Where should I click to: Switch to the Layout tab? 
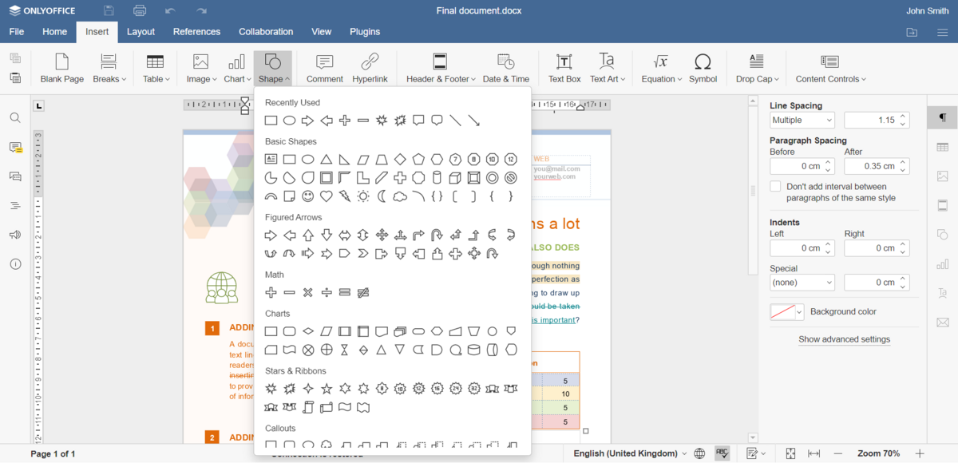click(x=141, y=32)
